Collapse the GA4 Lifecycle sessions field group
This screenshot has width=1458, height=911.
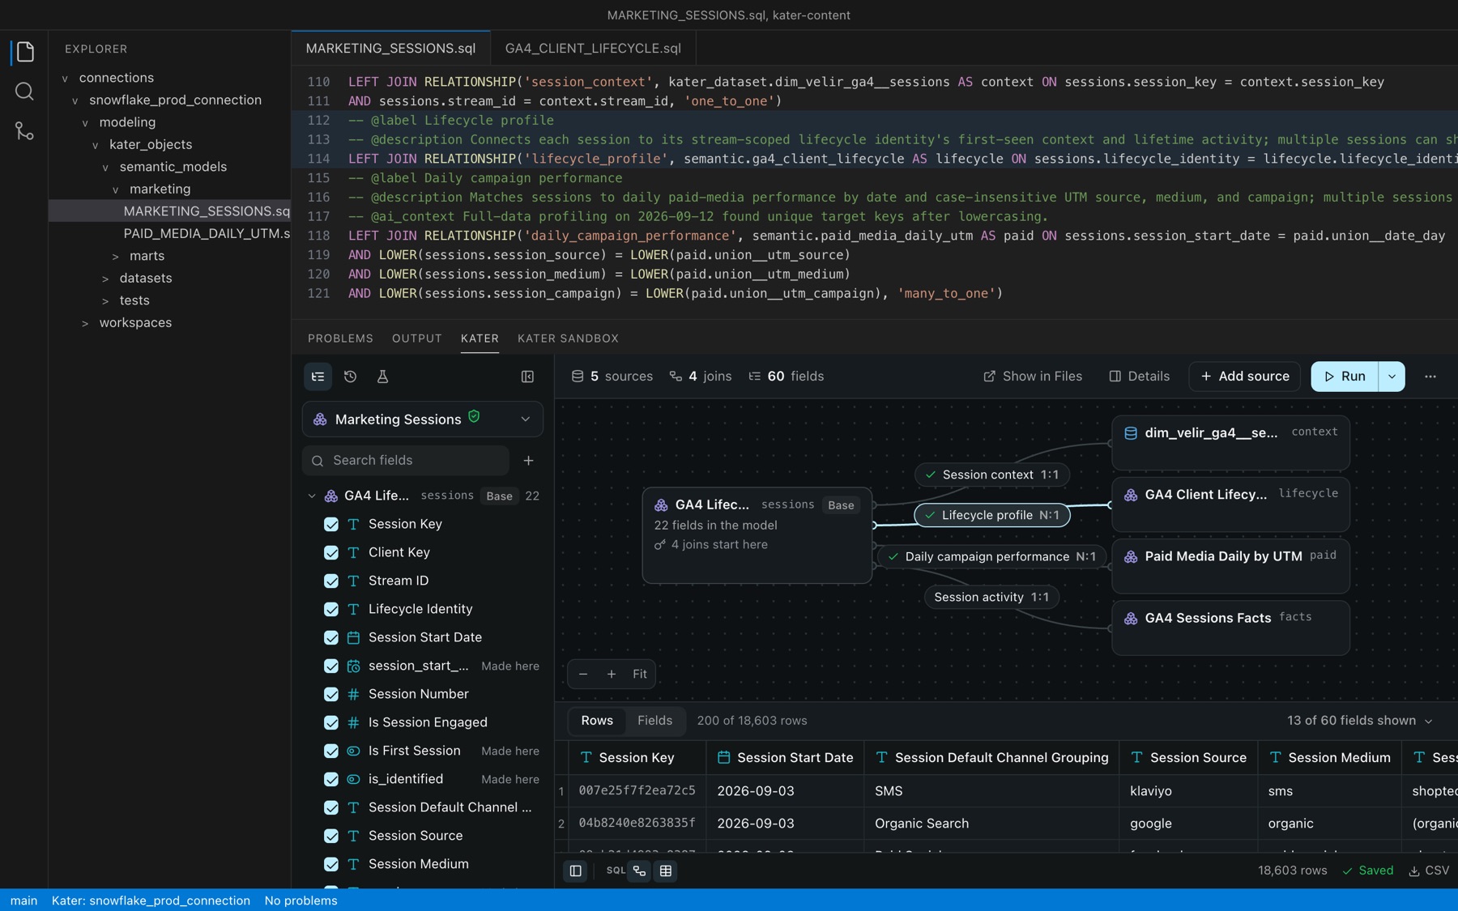[x=312, y=496]
